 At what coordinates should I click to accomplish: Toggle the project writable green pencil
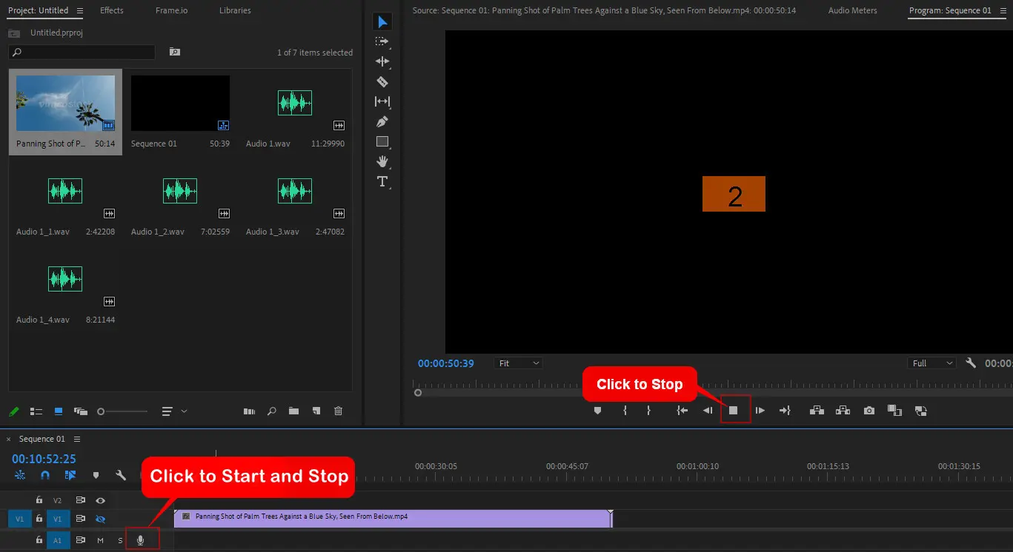[x=13, y=411]
